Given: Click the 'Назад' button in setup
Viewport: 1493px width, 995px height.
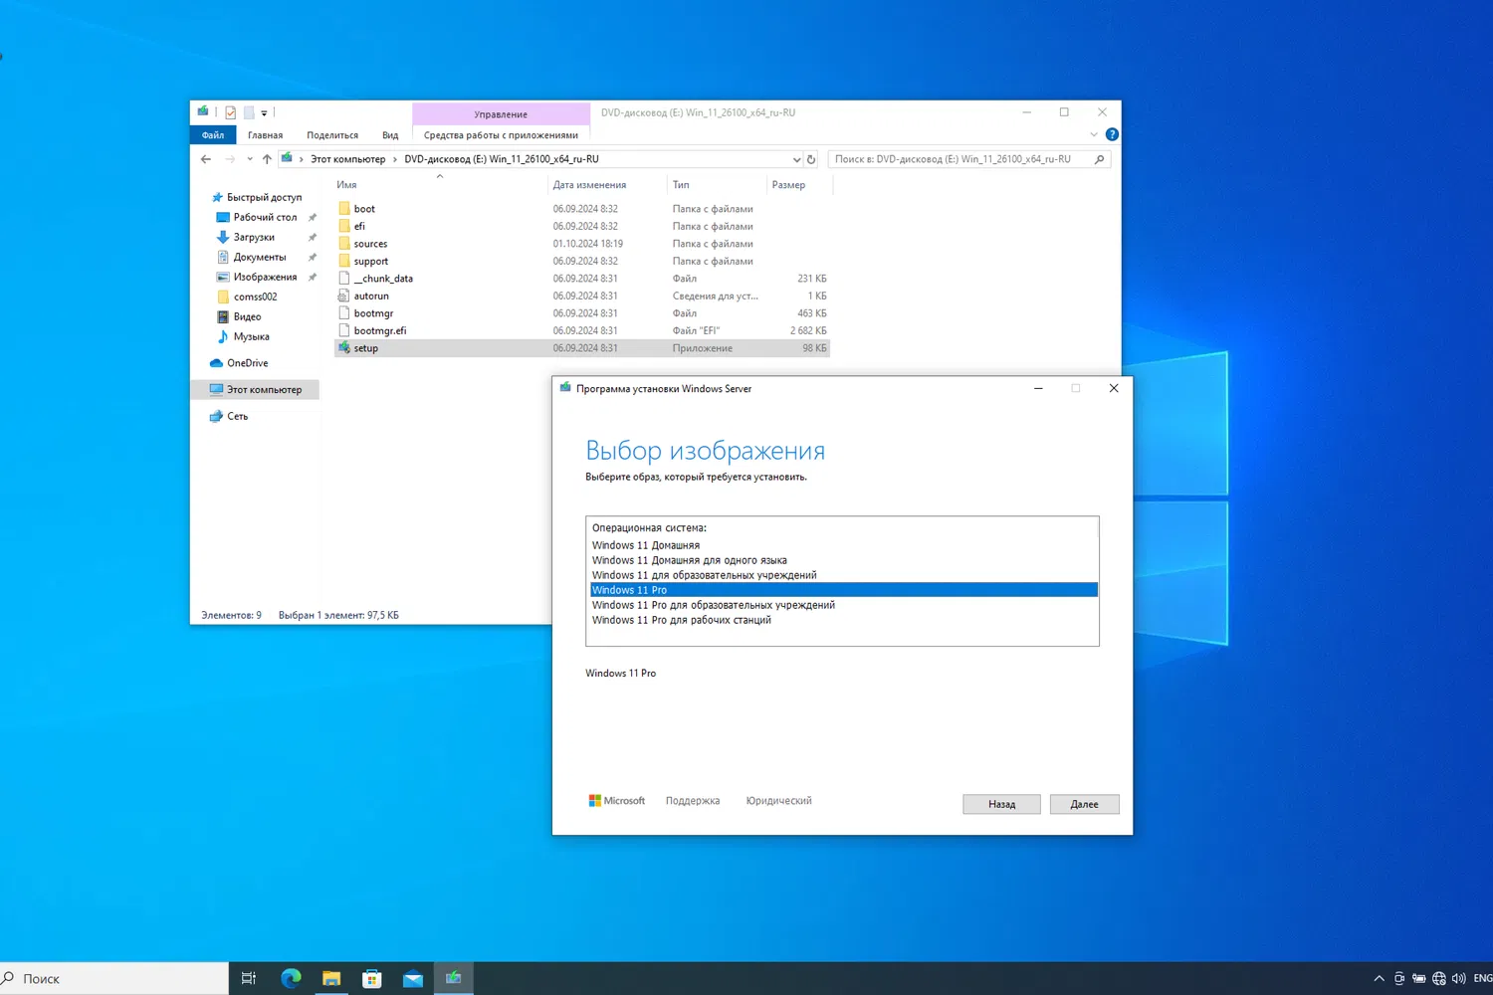Looking at the screenshot, I should 1002,804.
